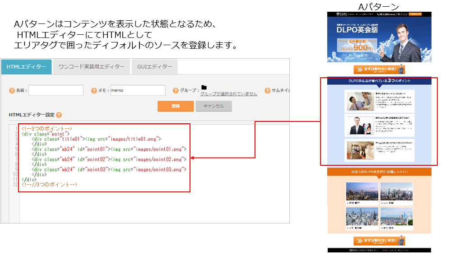Viewport: 450px width, 261px height.
Task: Click the DLPO logo in the preview header
Action: pyautogui.click(x=342, y=14)
